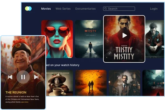Pause The Reunion playback

(x=23, y=77)
